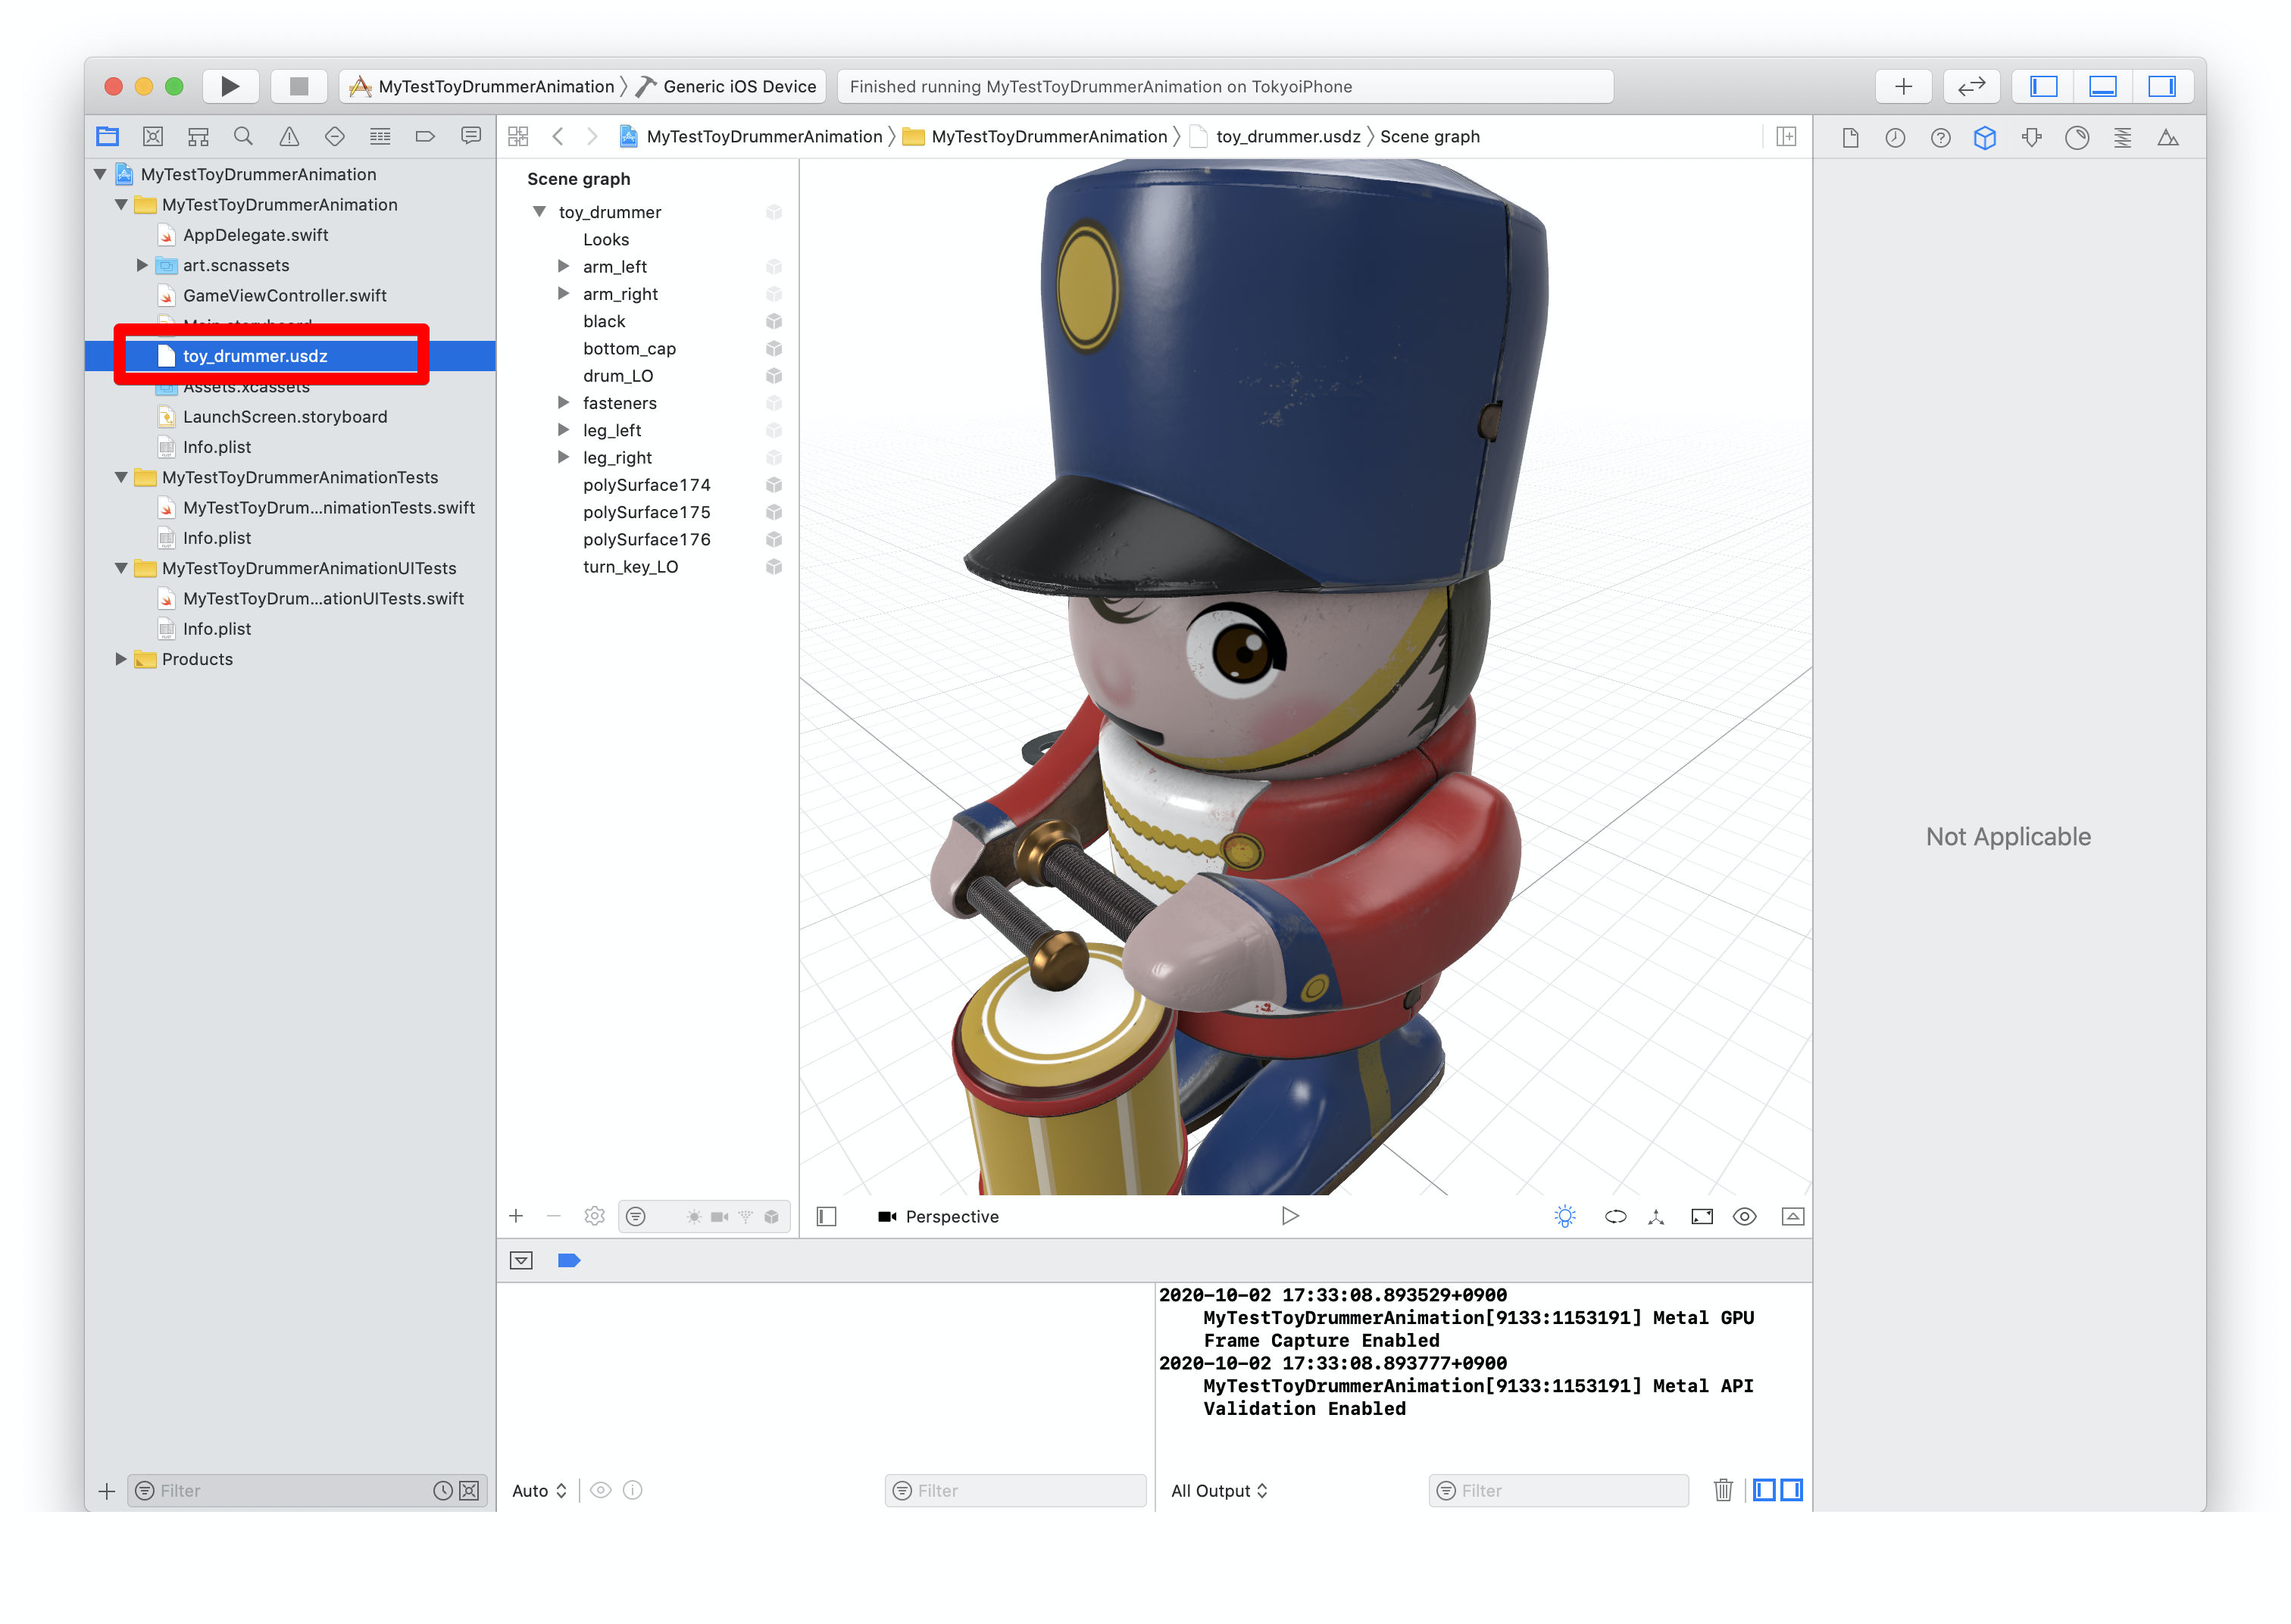This screenshot has width=2291, height=1624.
Task: Open the Source Control navigator icon
Action: 153,137
